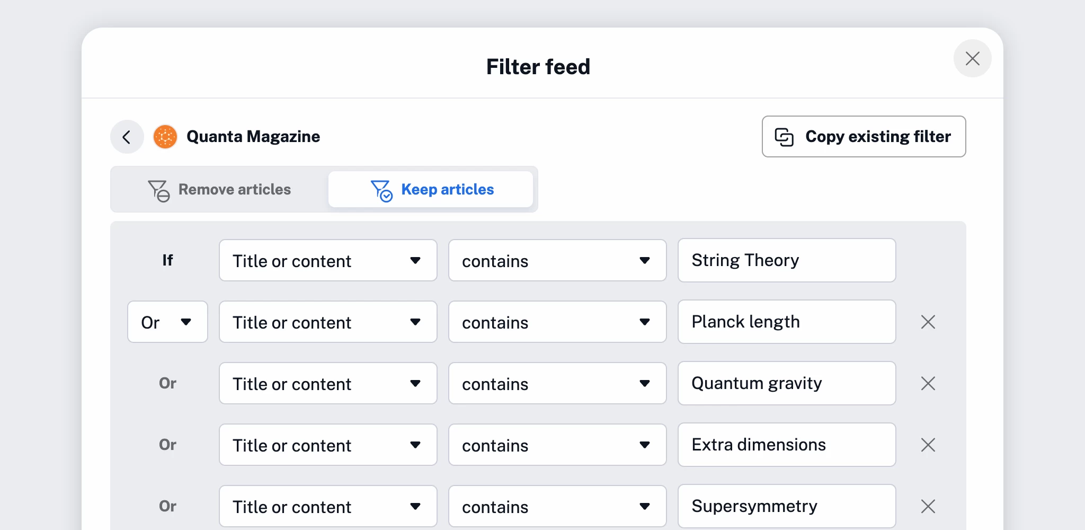Close the Filter feed dialog

[x=972, y=58]
